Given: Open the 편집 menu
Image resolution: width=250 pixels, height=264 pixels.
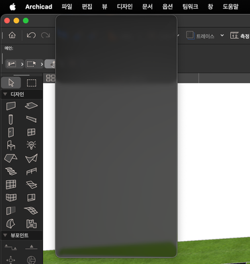Looking at the screenshot, I should [87, 7].
